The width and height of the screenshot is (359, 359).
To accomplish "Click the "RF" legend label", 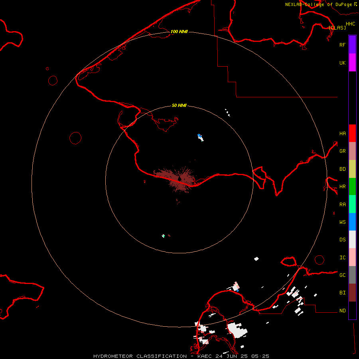I will (342, 45).
